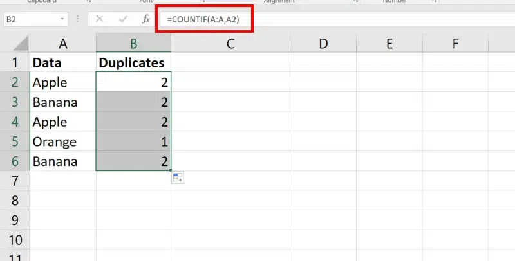Select column B header
The image size is (515, 261).
click(x=134, y=44)
